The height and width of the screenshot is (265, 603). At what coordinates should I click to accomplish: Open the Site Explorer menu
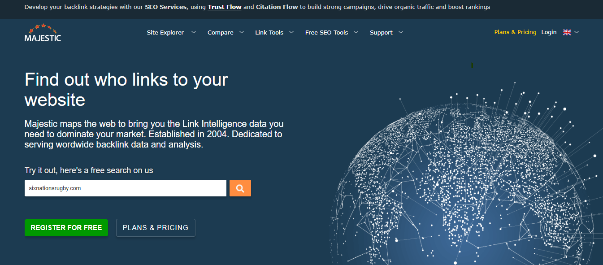point(165,32)
